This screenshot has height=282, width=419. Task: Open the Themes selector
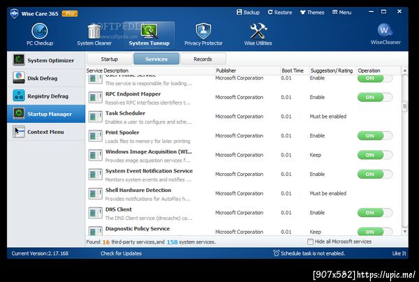312,13
